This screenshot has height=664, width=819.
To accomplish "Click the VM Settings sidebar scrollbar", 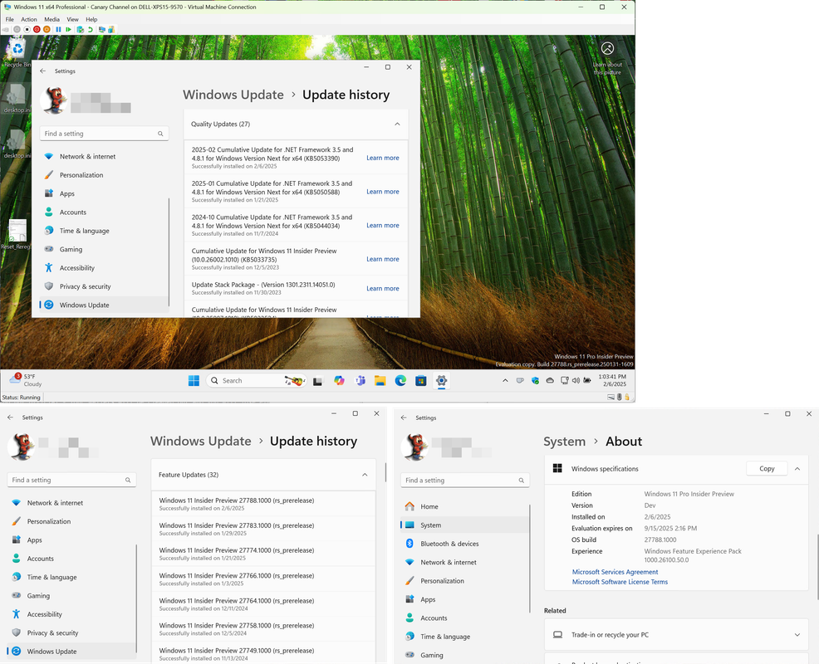I will pyautogui.click(x=169, y=252).
